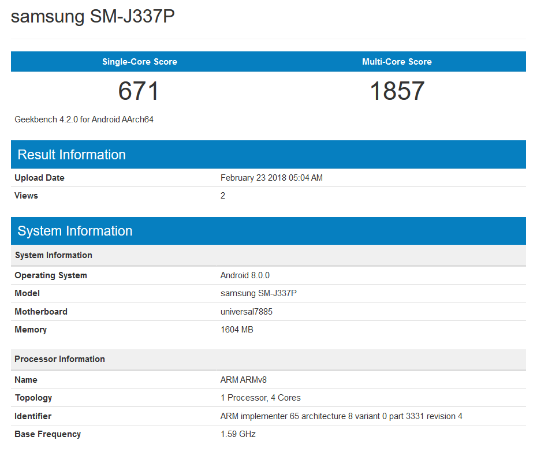
Task: Click the blue System Information section header
Action: (x=75, y=231)
